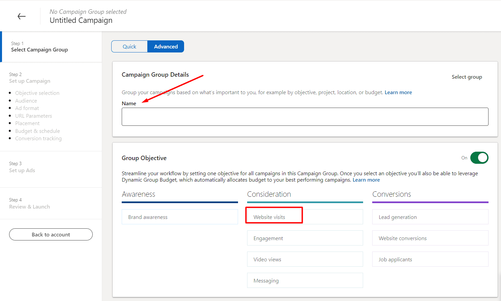
Task: Select the Lead generation objective
Action: tap(430, 217)
